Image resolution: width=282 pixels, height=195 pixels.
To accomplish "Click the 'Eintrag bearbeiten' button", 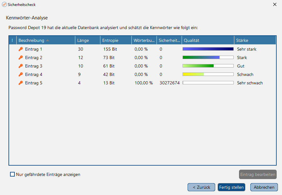I will tap(258, 174).
